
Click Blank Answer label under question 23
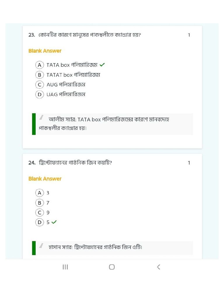(45, 51)
